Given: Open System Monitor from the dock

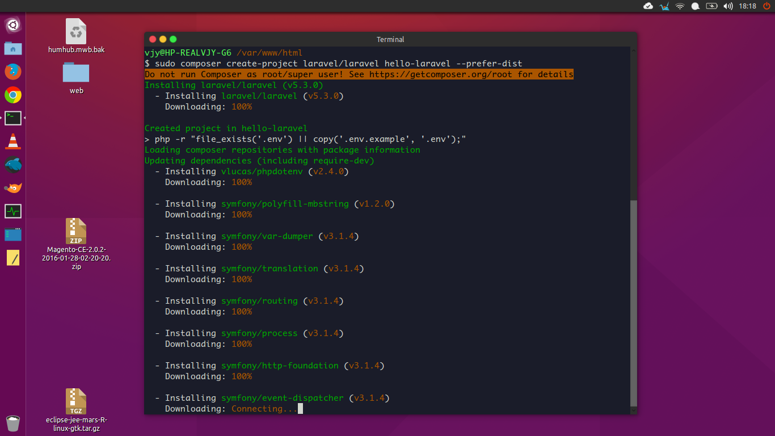Looking at the screenshot, I should [12, 211].
